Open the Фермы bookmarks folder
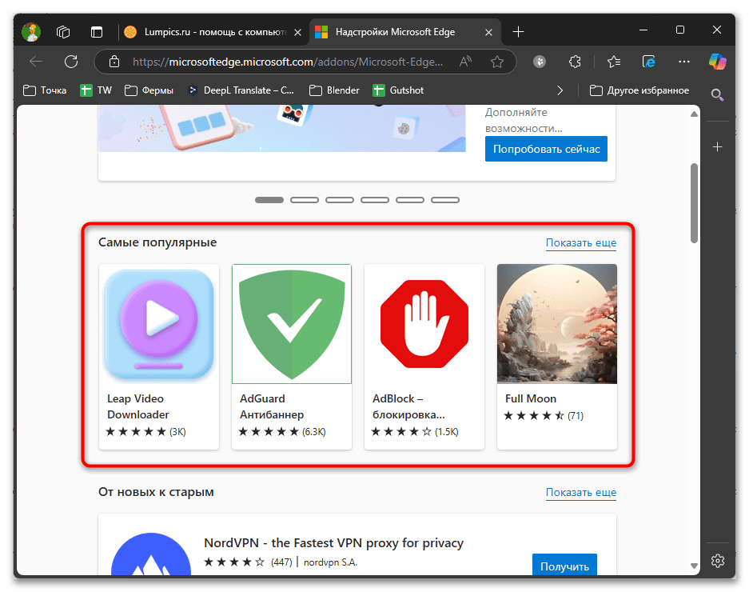The image size is (749, 592). coord(149,90)
